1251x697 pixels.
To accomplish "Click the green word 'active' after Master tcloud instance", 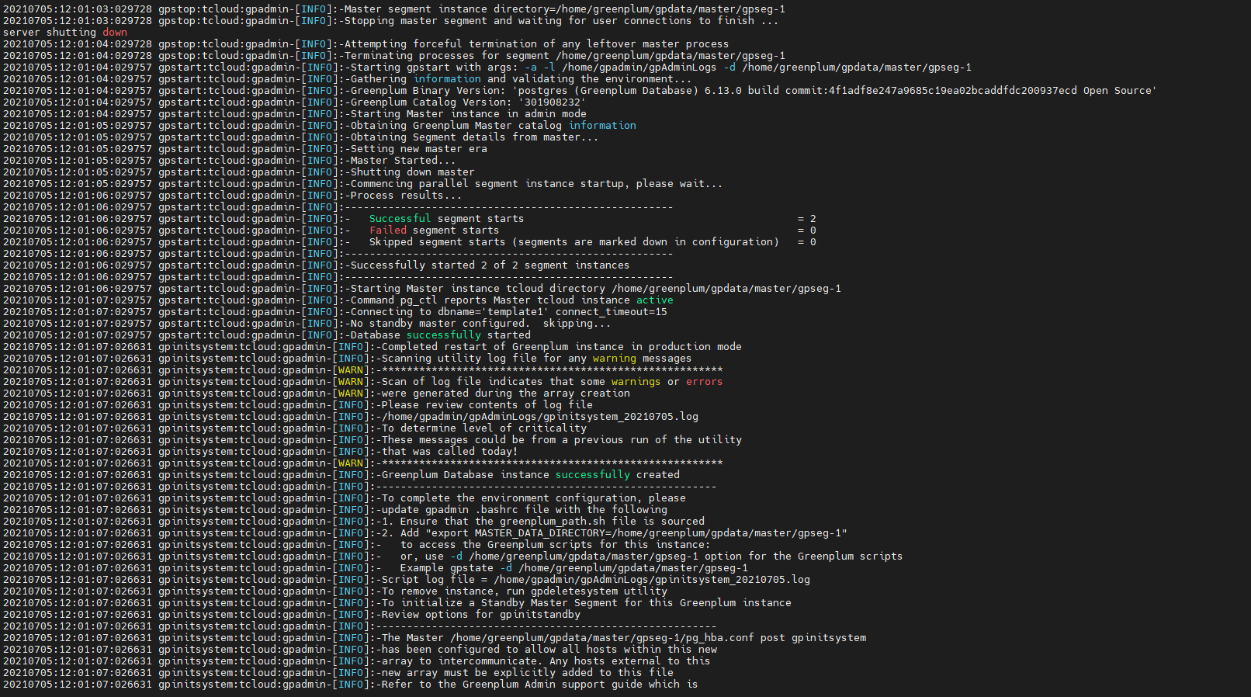I will [x=654, y=300].
